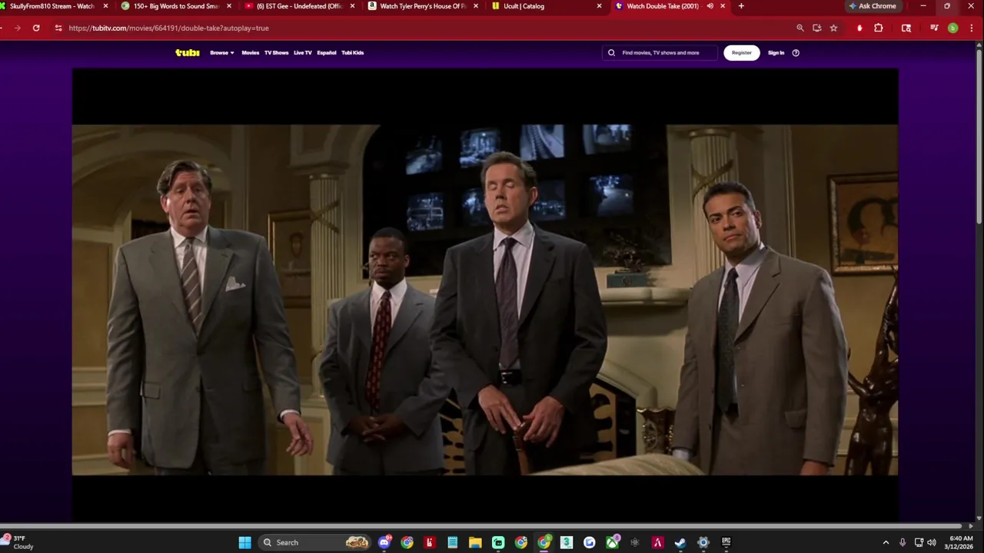The width and height of the screenshot is (984, 553).
Task: Click the forward navigation arrow
Action: 17,28
